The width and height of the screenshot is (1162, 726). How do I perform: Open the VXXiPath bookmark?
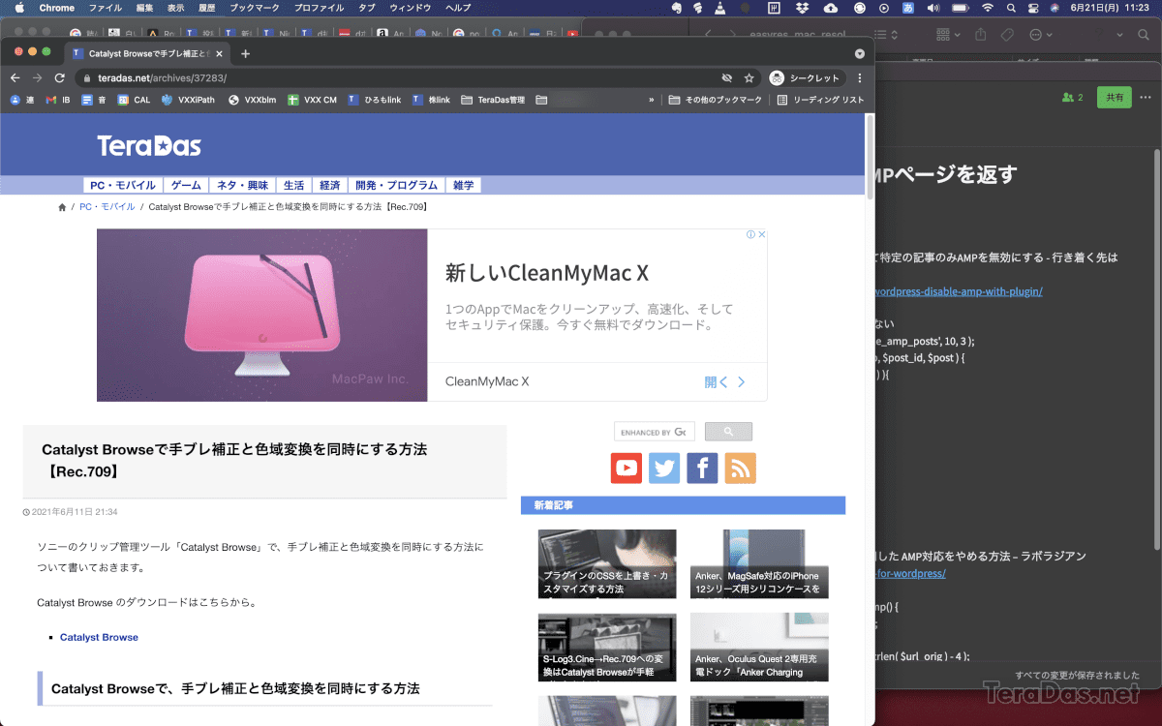188,100
